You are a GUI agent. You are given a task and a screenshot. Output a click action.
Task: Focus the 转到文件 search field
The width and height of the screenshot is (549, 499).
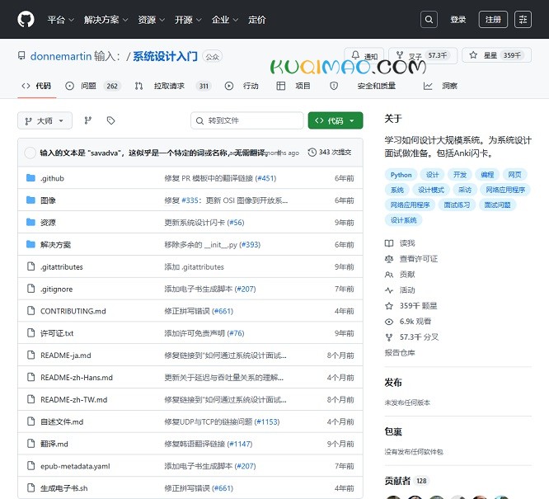tap(247, 120)
